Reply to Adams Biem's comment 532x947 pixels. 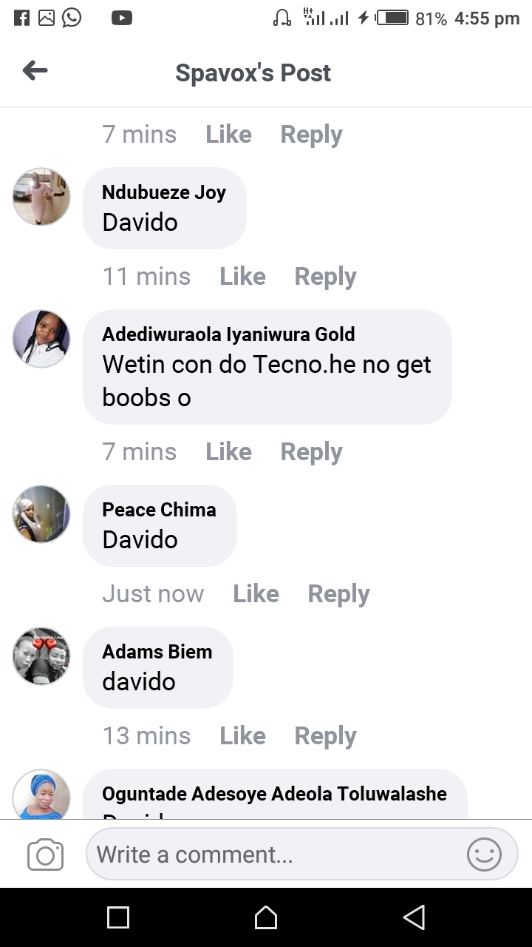pyautogui.click(x=325, y=735)
